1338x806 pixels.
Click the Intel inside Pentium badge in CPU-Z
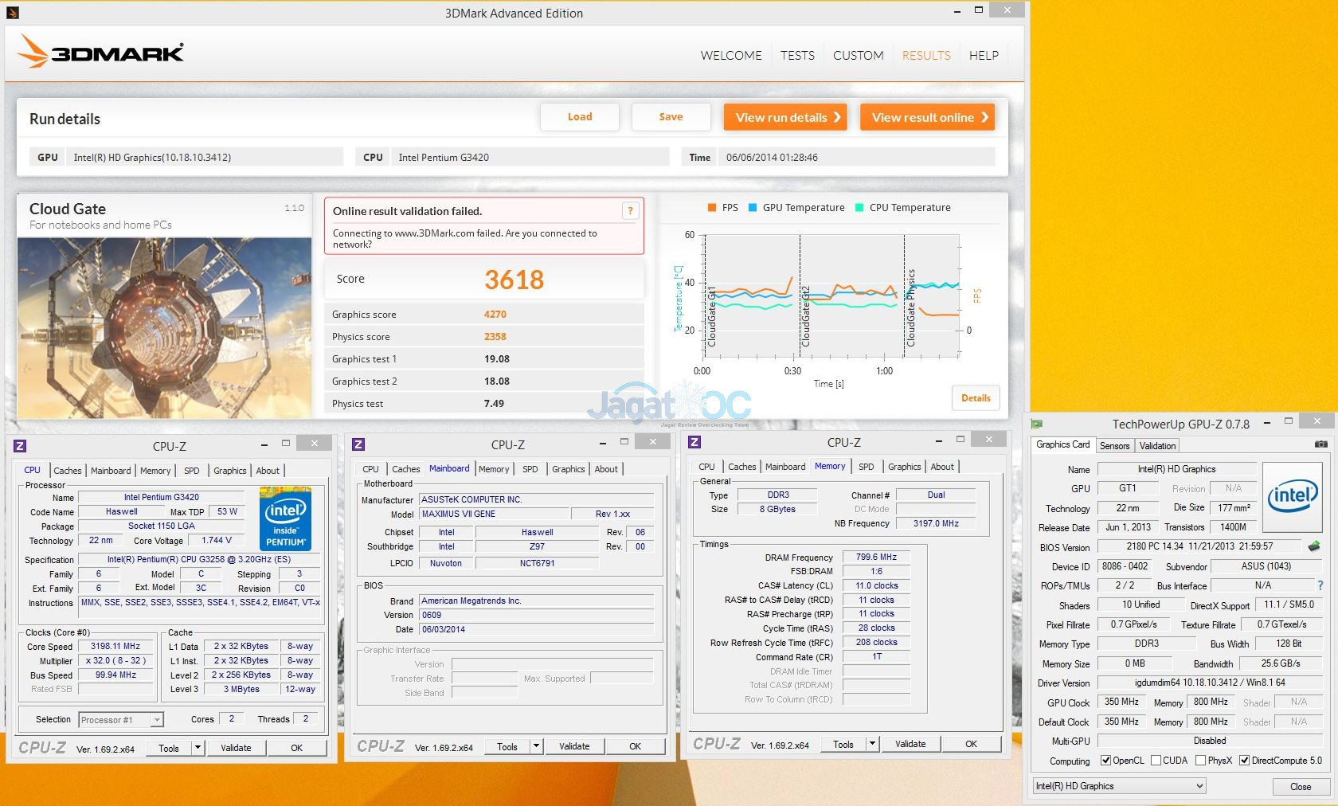(285, 518)
